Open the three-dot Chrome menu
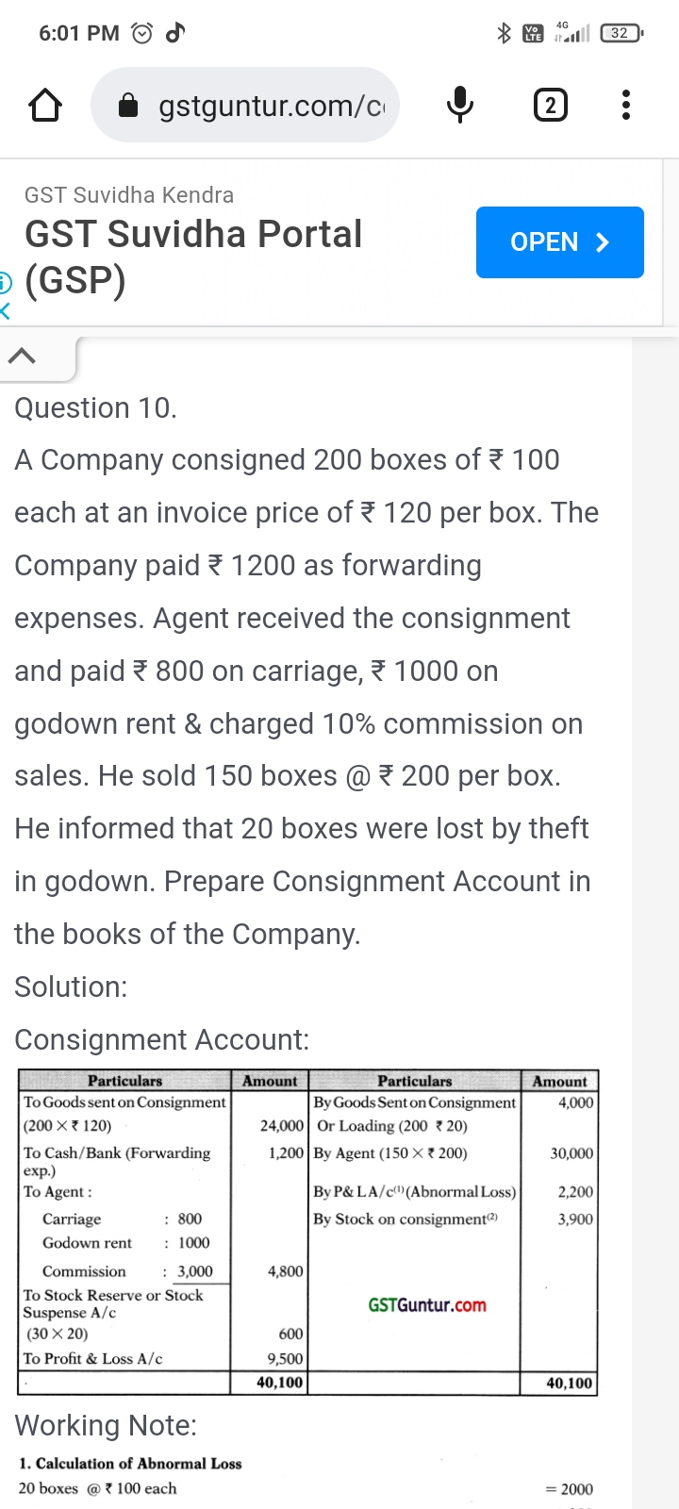 (x=625, y=105)
